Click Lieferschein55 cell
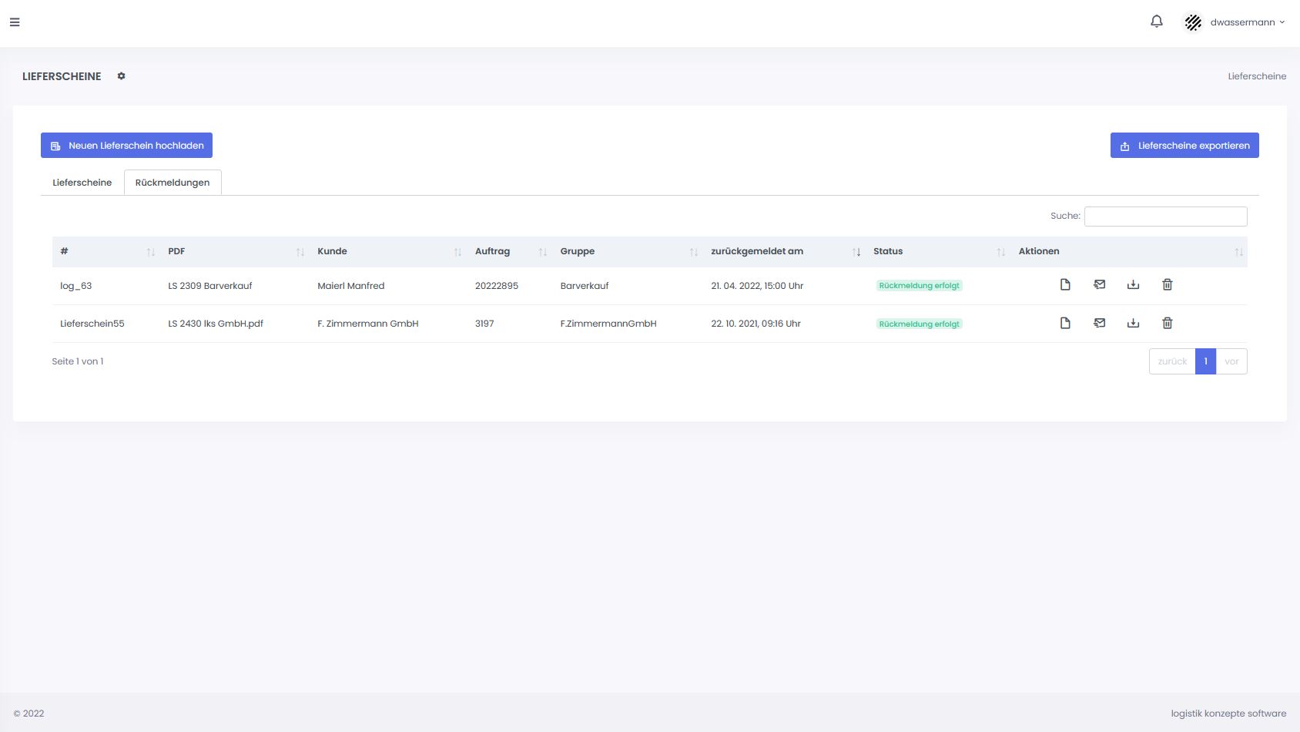 click(x=92, y=324)
